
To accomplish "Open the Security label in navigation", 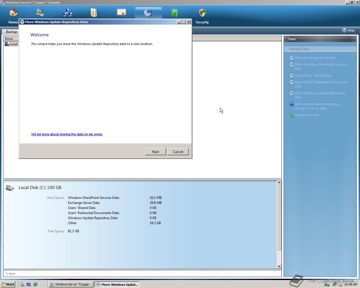I will point(202,22).
